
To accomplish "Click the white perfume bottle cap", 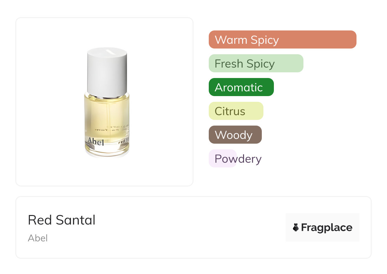I will pos(107,72).
